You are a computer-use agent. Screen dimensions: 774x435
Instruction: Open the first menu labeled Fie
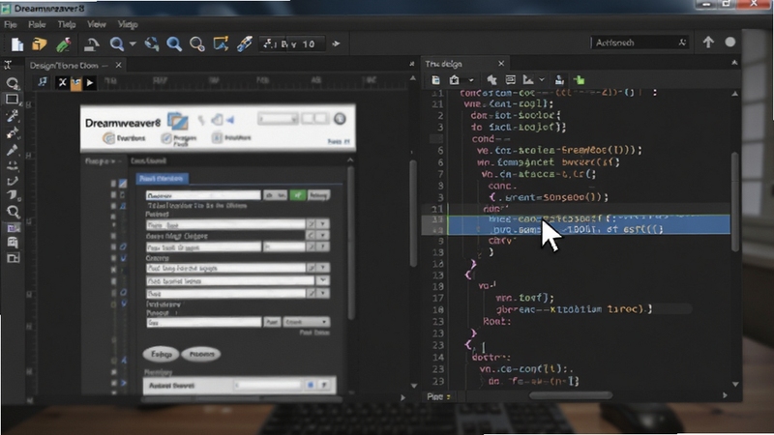coord(10,25)
